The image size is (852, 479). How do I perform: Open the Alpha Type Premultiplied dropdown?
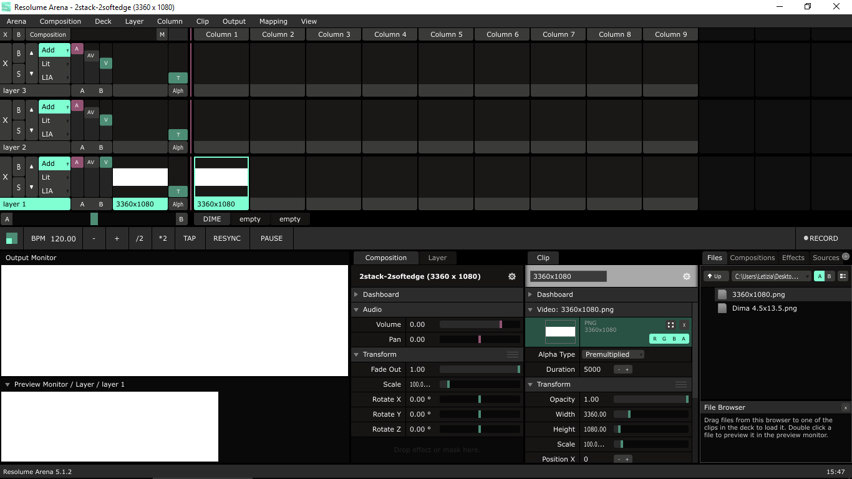coord(612,354)
